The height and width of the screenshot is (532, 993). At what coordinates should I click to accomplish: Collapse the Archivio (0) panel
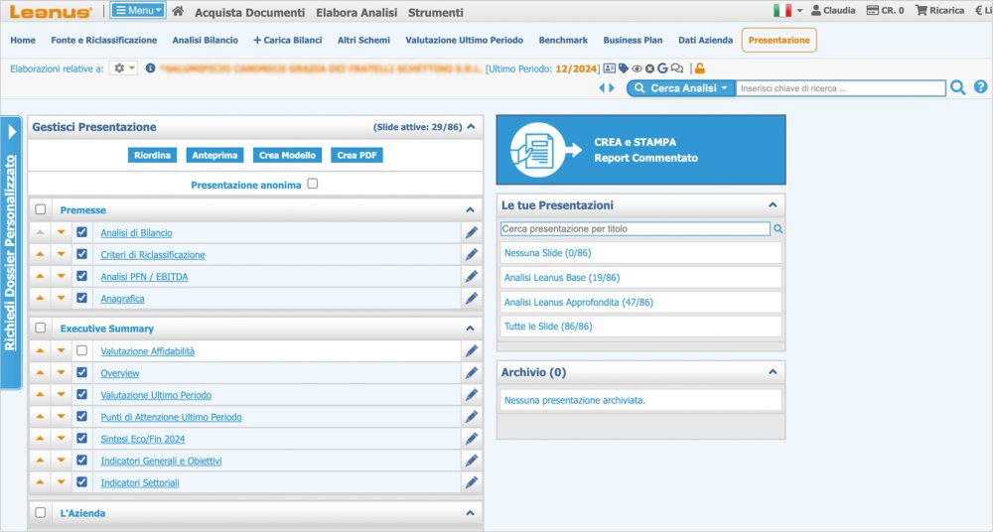click(x=773, y=372)
